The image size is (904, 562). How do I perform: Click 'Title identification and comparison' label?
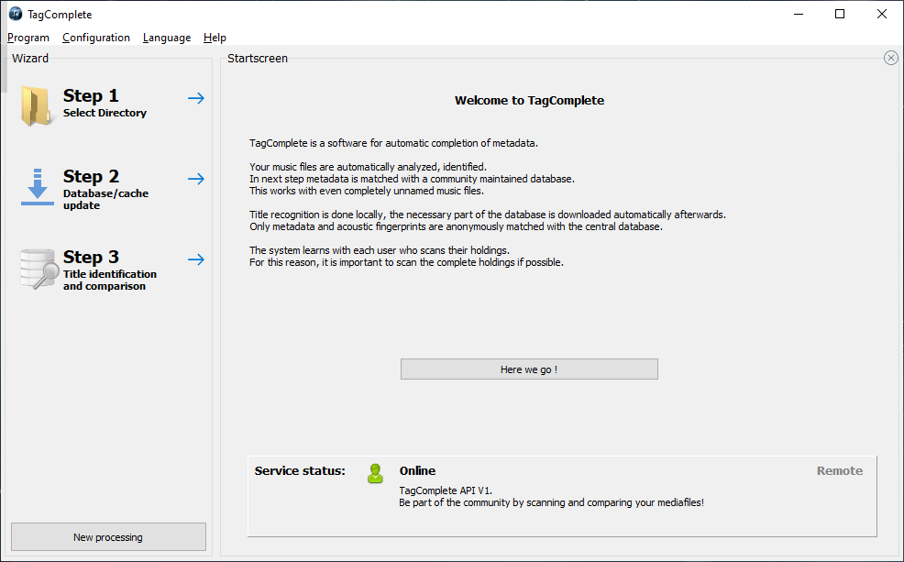[x=109, y=281]
